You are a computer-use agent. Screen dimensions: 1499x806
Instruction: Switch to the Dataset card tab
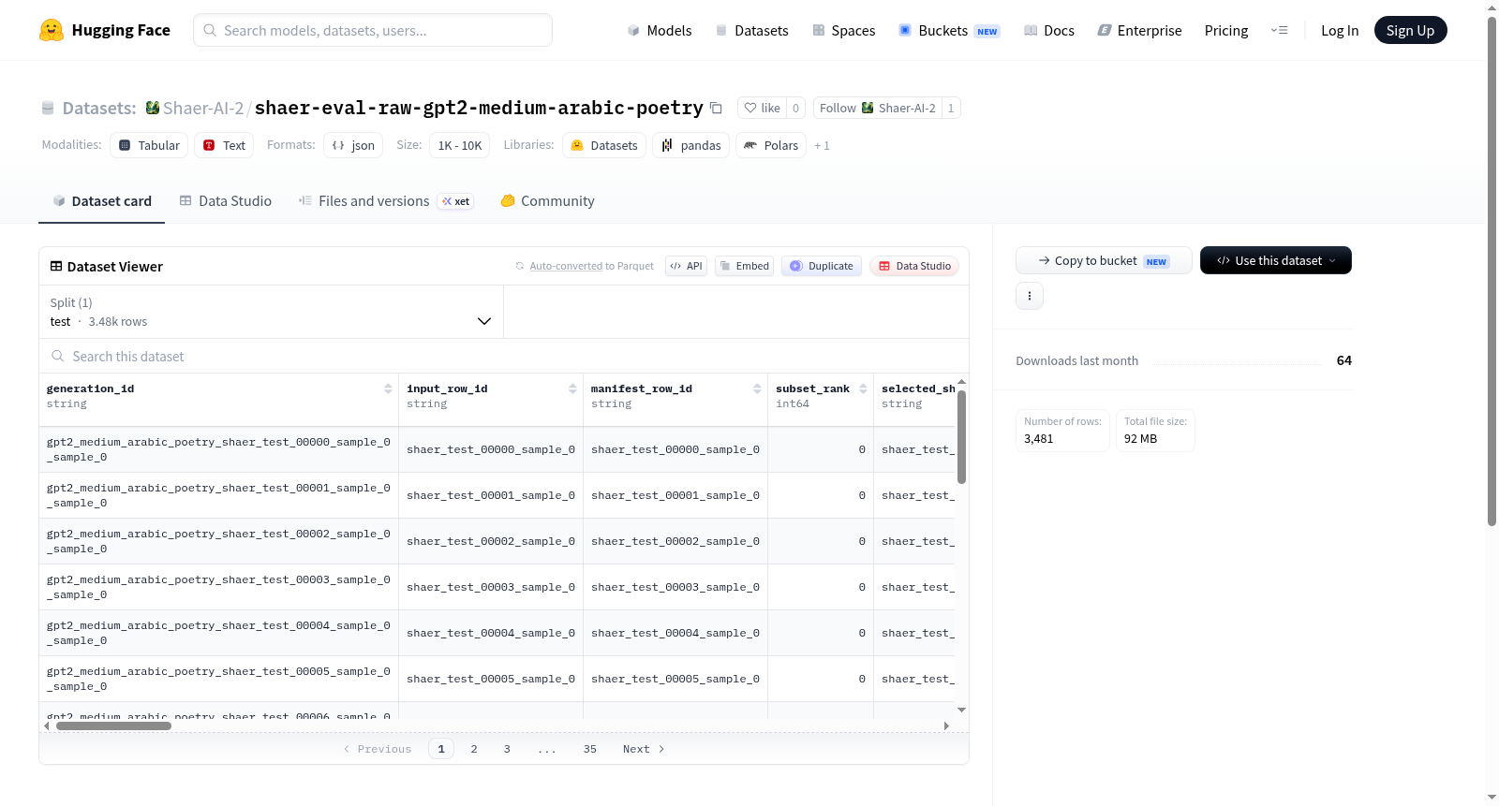point(101,200)
